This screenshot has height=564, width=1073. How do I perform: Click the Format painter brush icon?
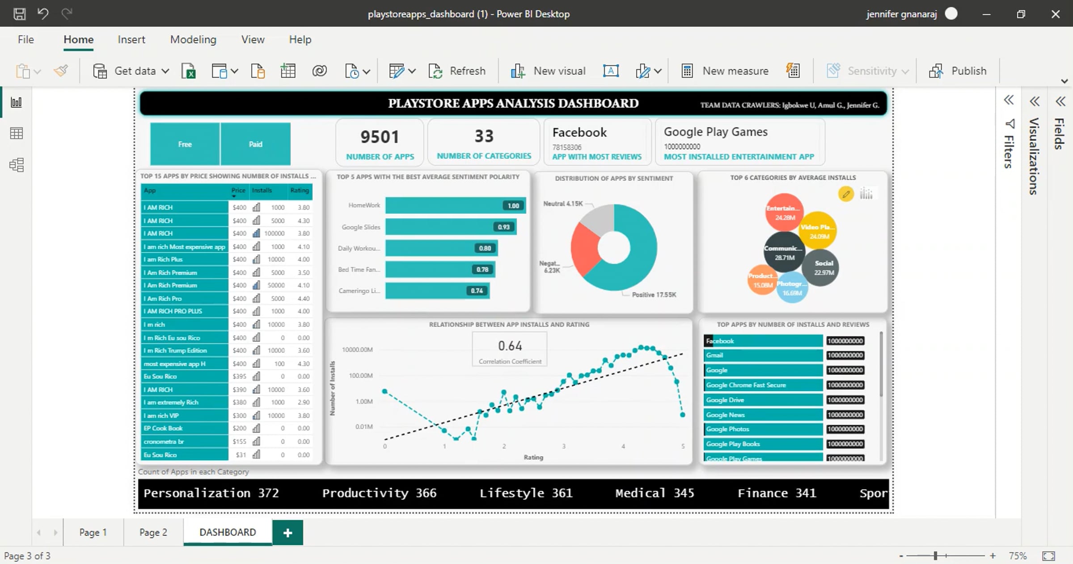61,71
